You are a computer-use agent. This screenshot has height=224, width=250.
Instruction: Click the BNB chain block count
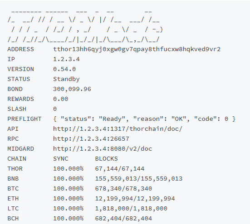pos(139,179)
